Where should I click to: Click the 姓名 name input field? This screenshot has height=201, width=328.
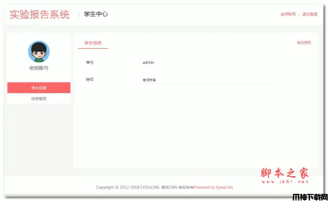point(208,80)
